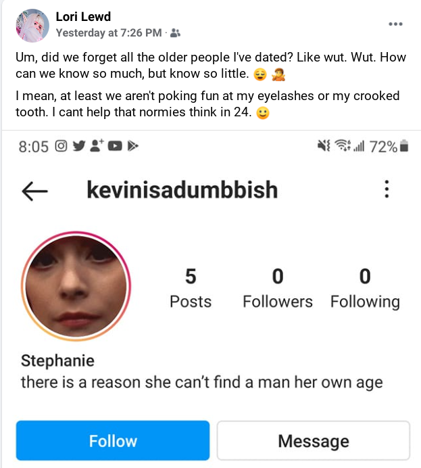Image resolution: width=421 pixels, height=468 pixels.
Task: Tap the YouTube notification status icon
Action: click(x=115, y=146)
